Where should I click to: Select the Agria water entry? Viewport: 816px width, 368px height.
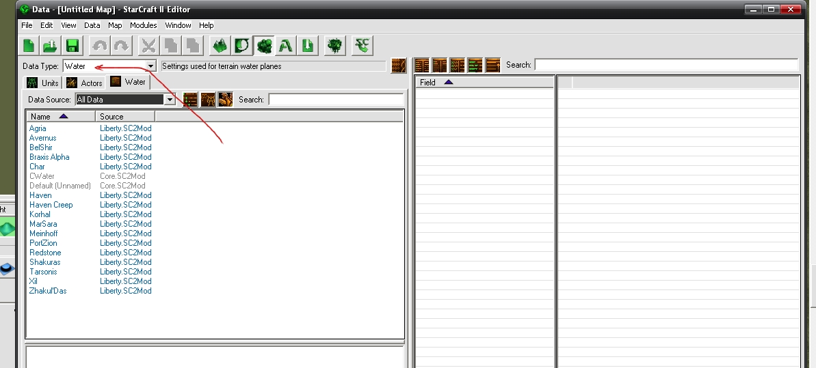click(38, 128)
